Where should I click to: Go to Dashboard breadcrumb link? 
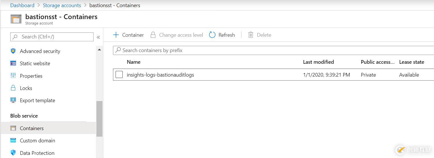(22, 5)
